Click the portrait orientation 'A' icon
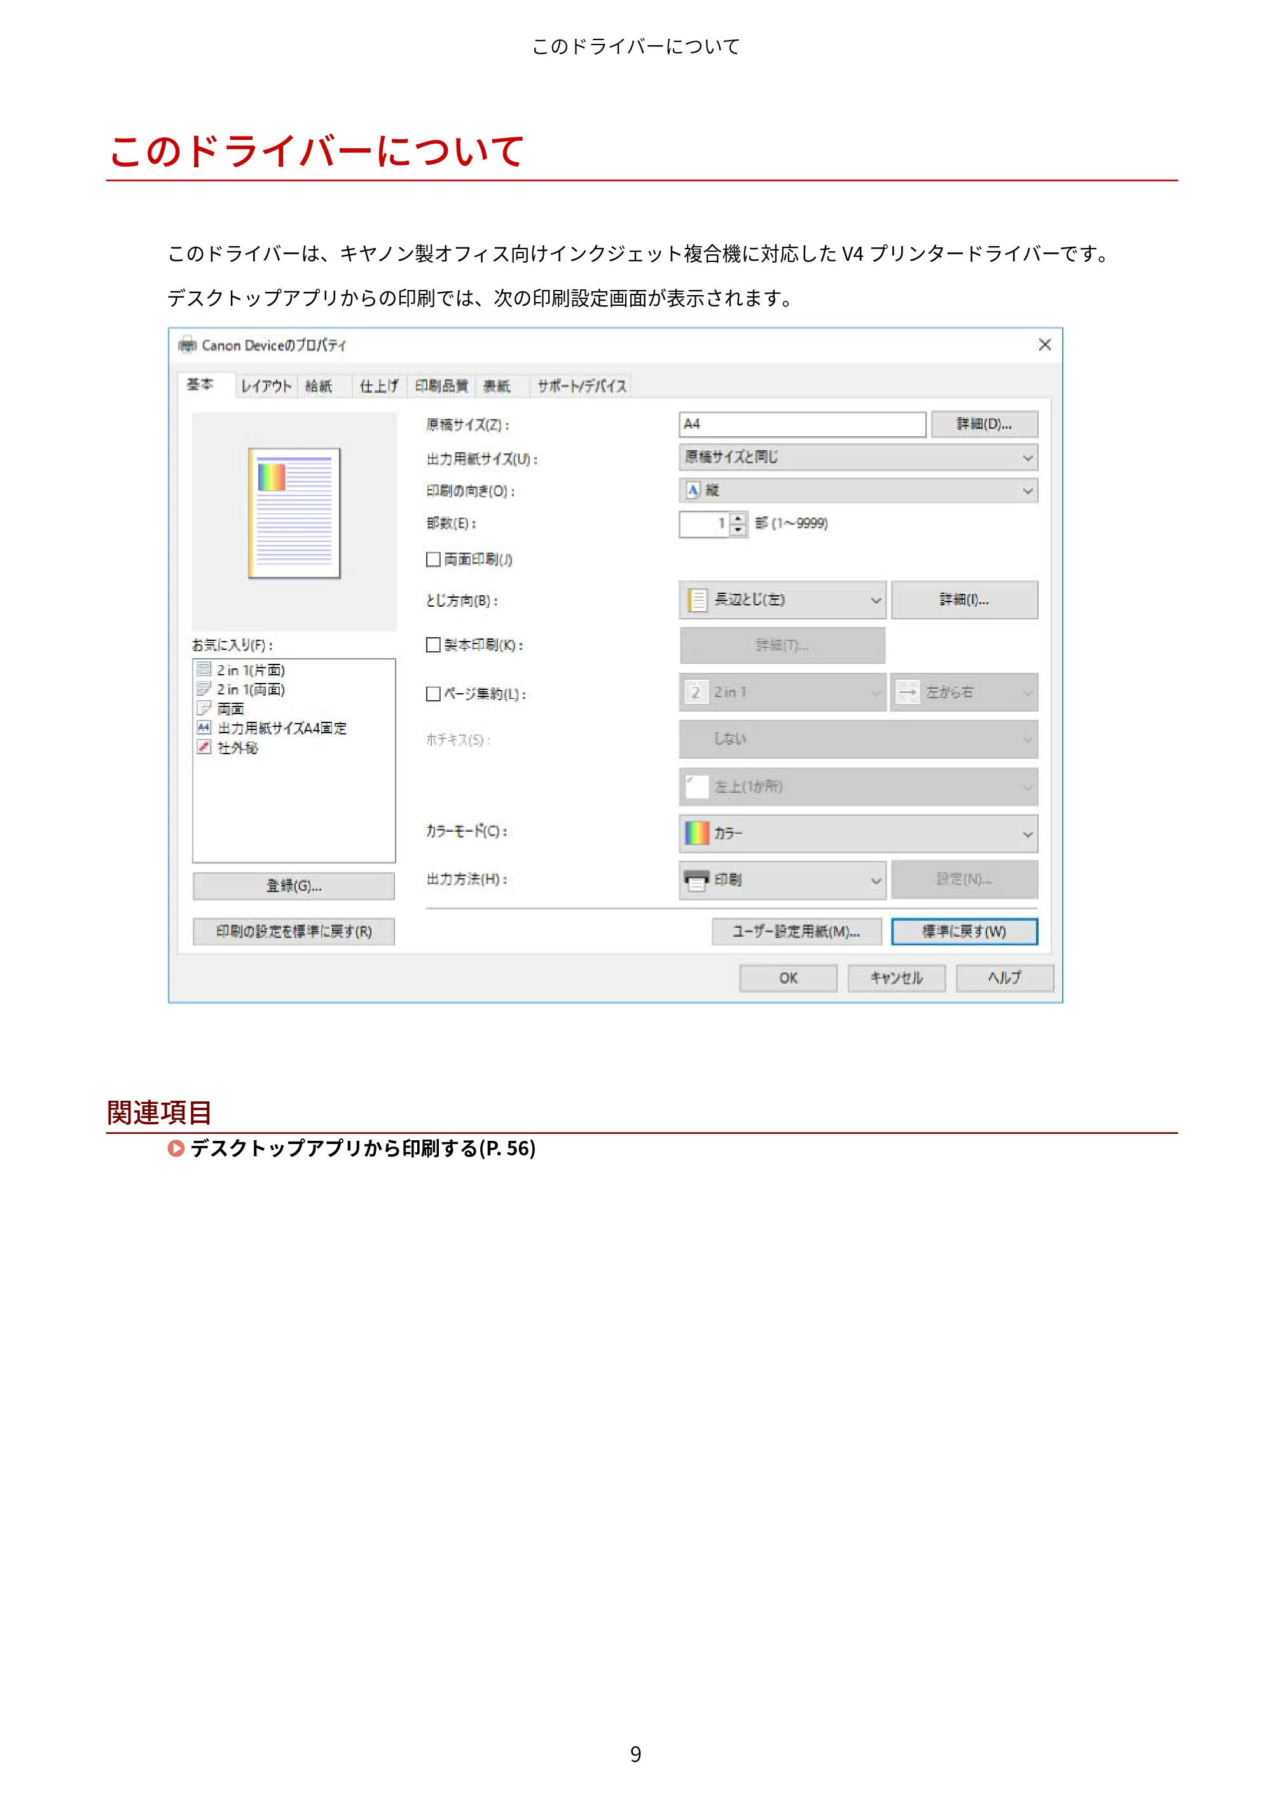Screen dimensions: 1272x1799 tap(693, 490)
